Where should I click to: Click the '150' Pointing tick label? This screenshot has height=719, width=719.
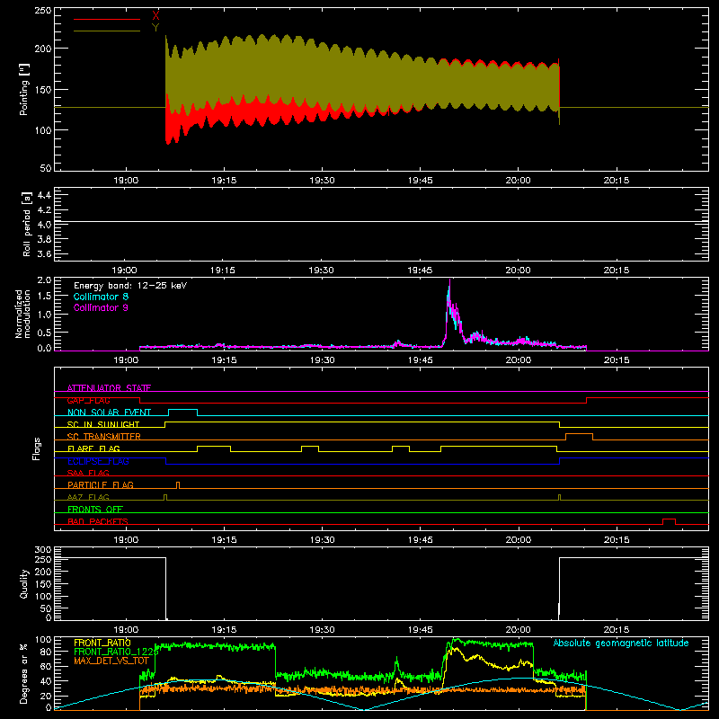43,89
